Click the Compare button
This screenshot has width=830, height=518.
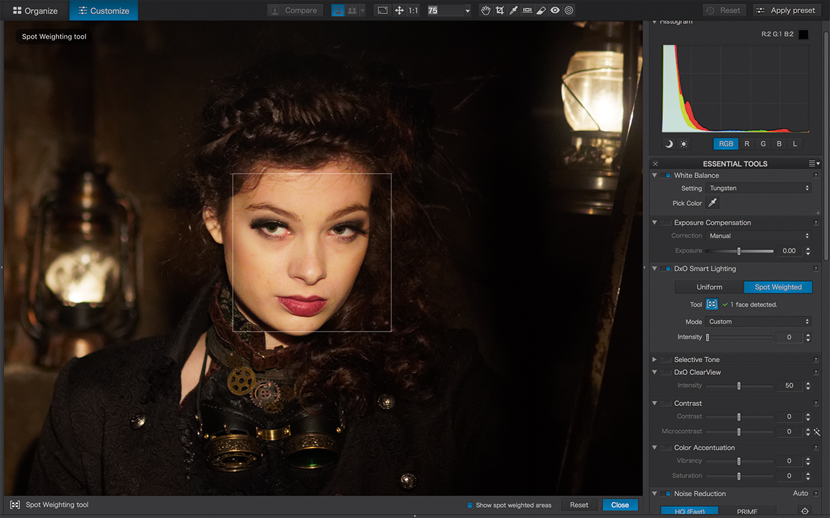pyautogui.click(x=295, y=10)
